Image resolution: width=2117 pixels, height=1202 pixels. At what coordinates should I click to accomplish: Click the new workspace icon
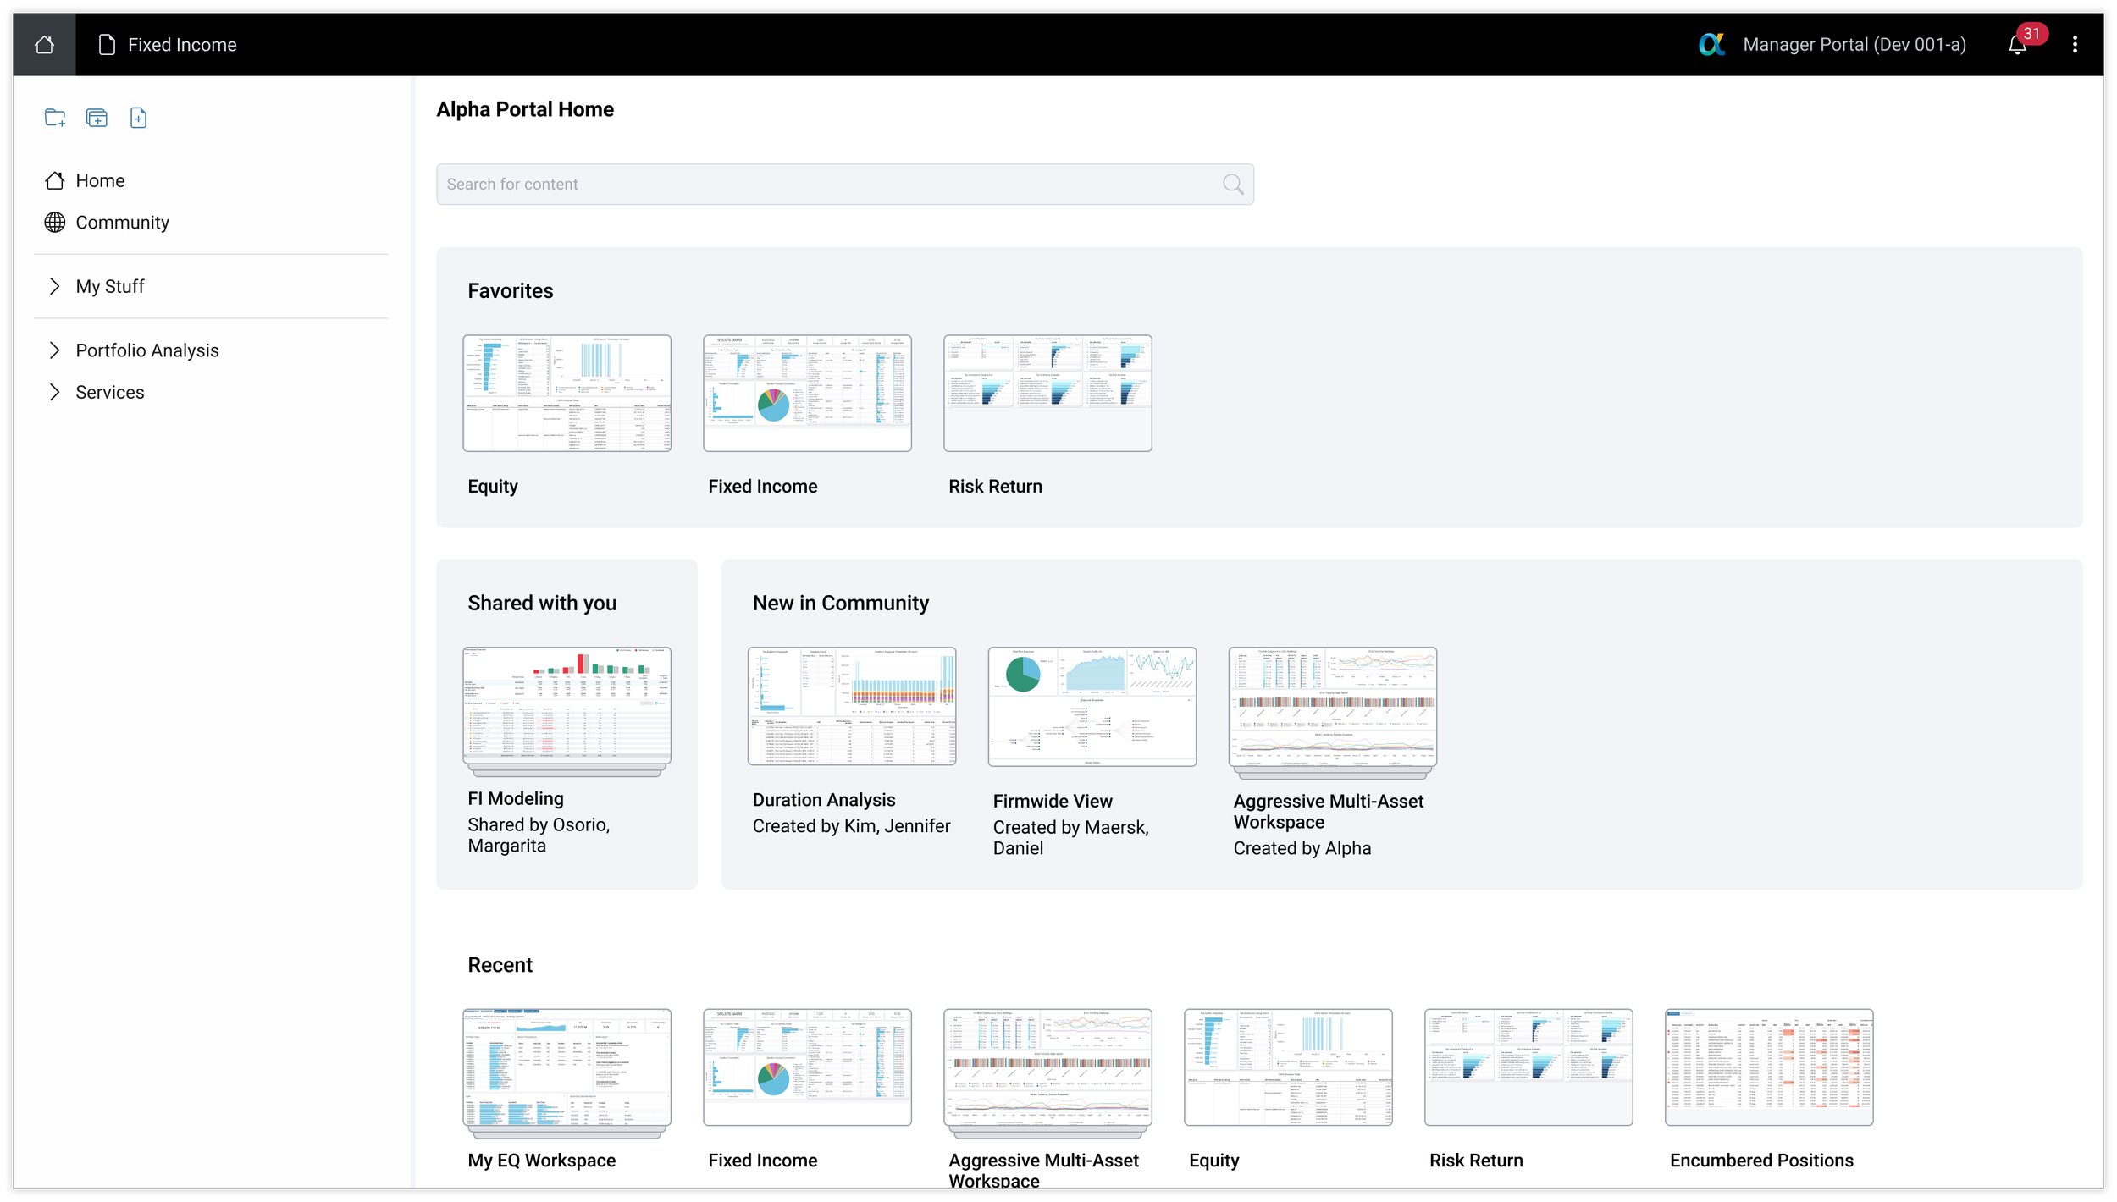(97, 118)
